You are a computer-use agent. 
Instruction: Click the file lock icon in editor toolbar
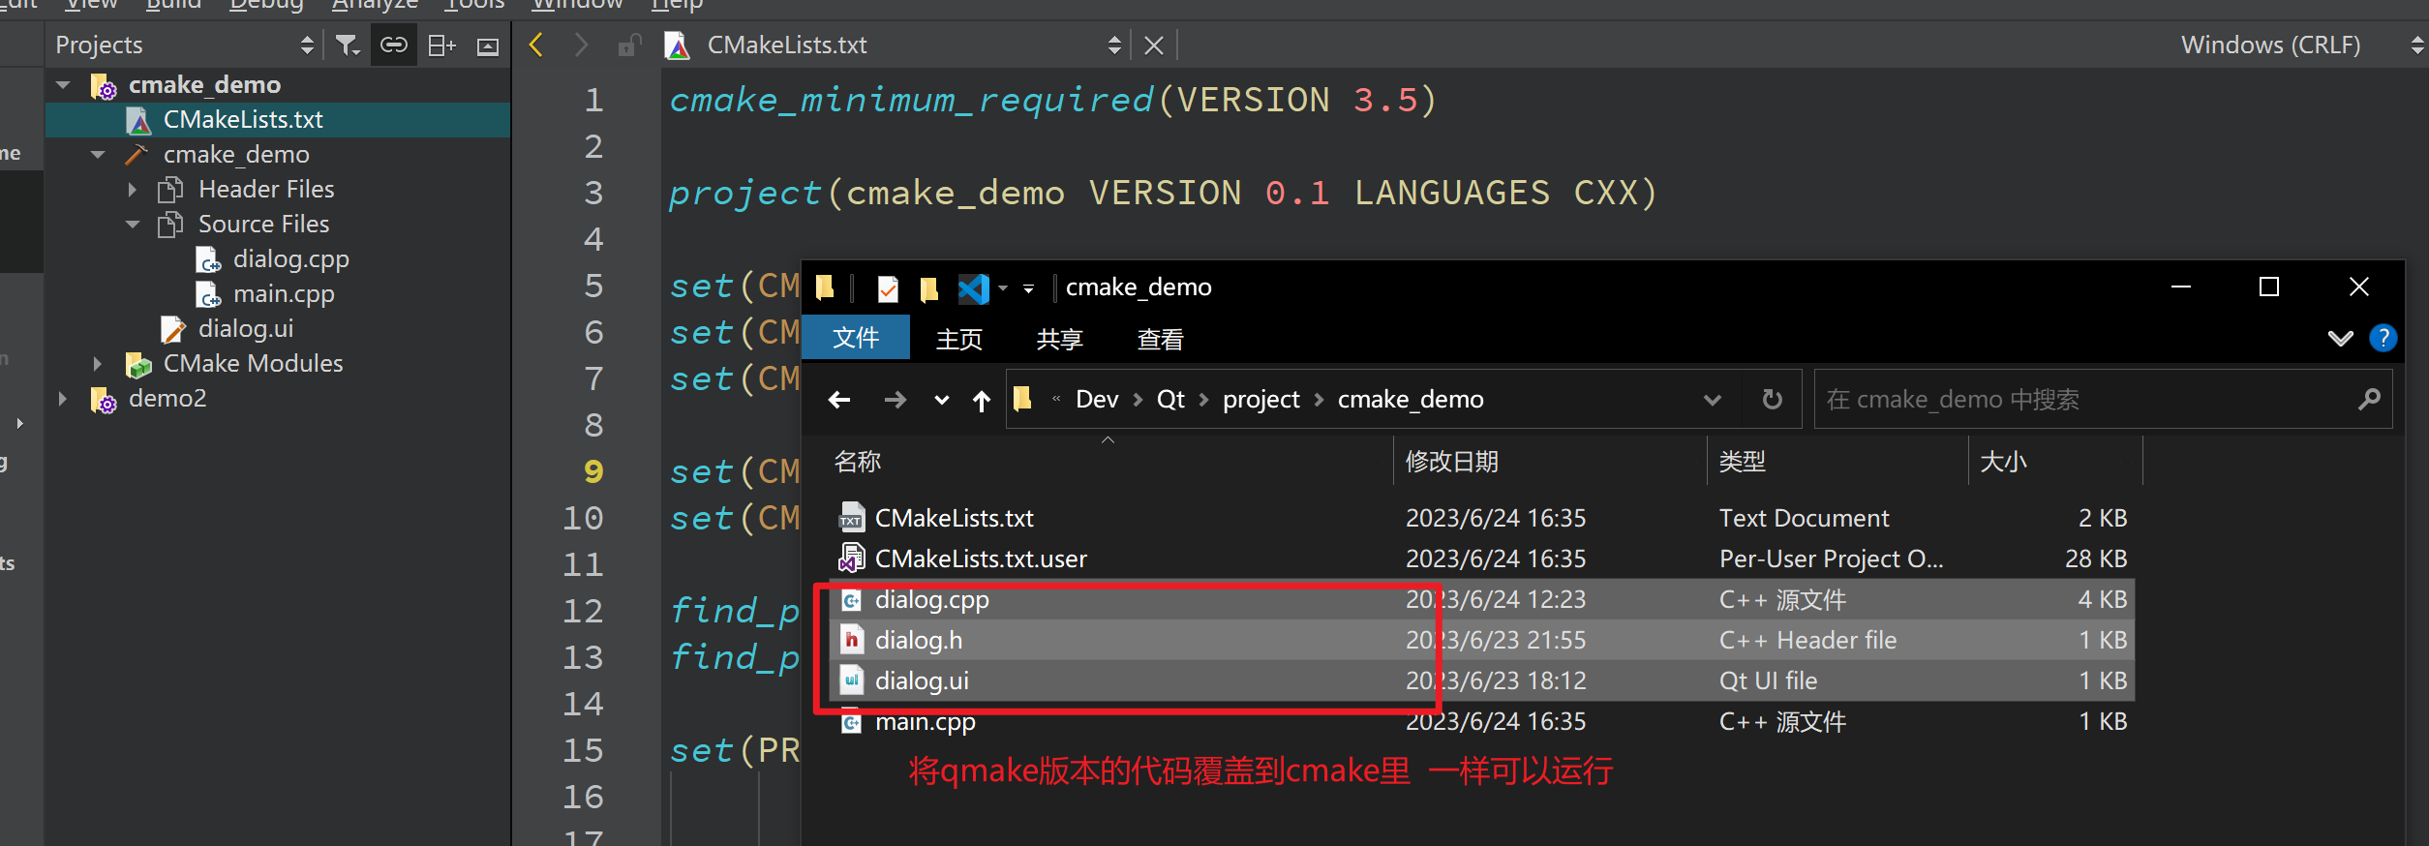pyautogui.click(x=628, y=45)
